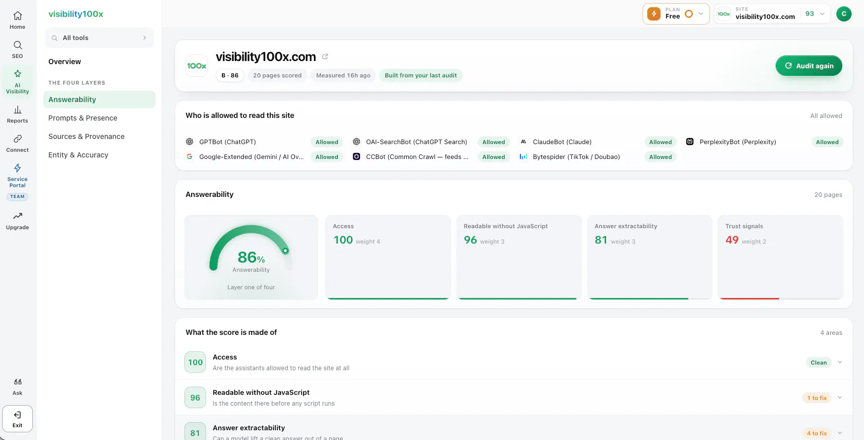Screen dimensions: 864x440
Task: Select AI Visibility star icon
Action: pos(17,73)
